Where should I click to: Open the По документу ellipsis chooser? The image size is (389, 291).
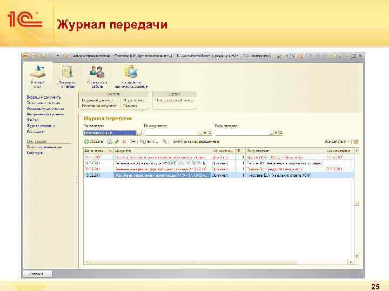(200, 133)
